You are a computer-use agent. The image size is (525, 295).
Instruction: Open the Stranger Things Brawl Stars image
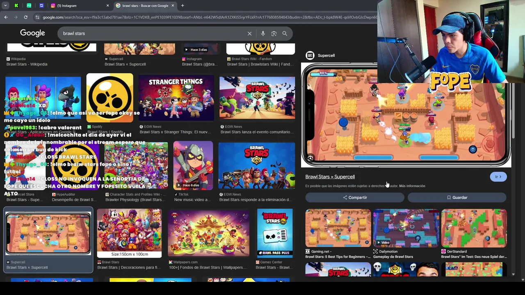[x=176, y=98]
